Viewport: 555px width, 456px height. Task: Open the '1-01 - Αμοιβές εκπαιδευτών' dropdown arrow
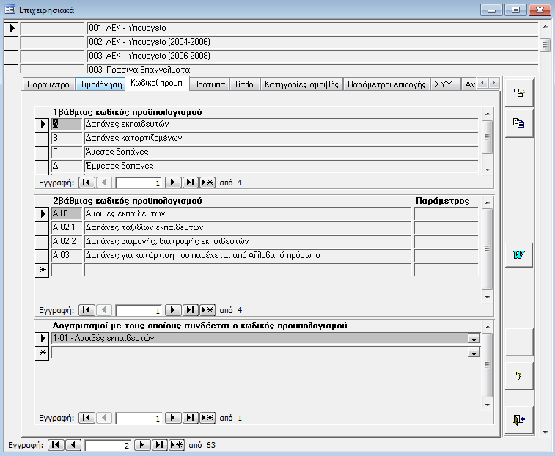coord(474,339)
